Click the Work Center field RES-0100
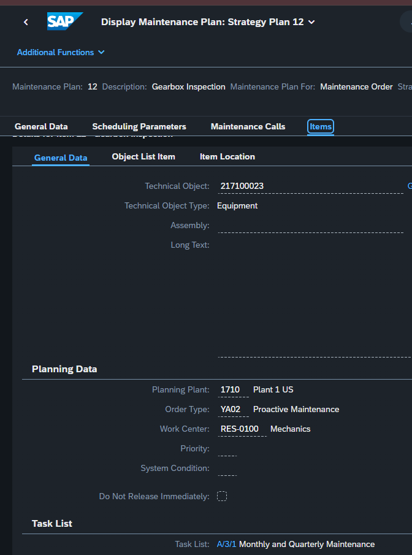 [x=242, y=429]
